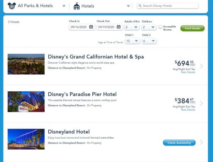Image resolution: width=213 pixels, height=162 pixels.
Task: Click the search magnifier icon
Action: pos(140,6)
